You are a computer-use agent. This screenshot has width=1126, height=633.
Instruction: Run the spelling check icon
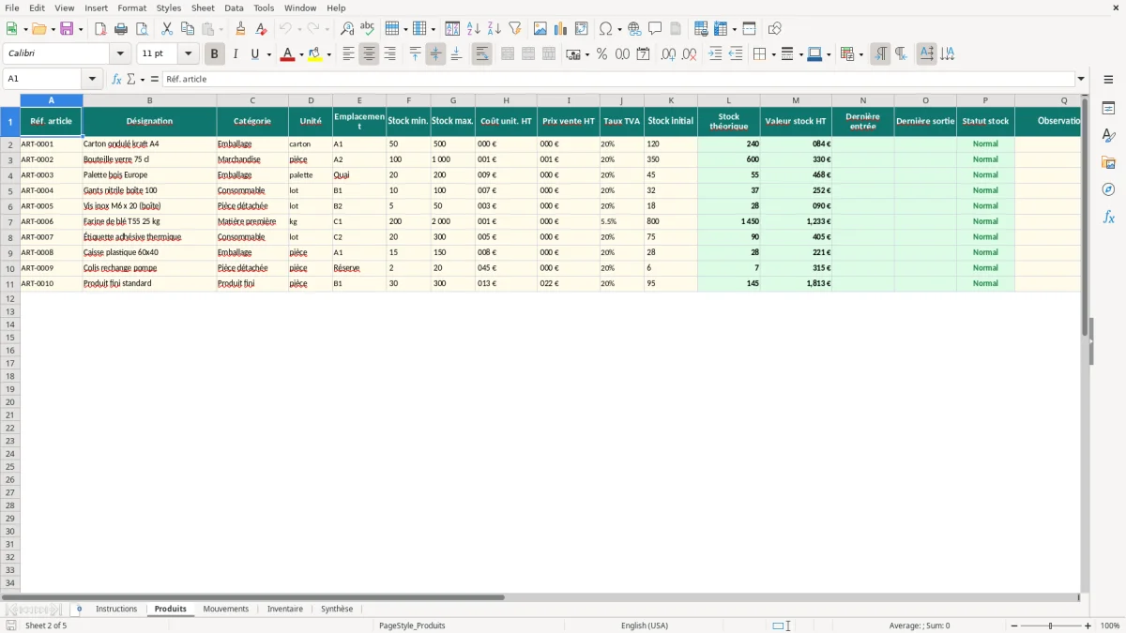tap(368, 29)
